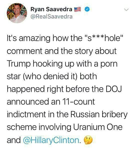Click the word "announced" in the tweet body
Image resolution: width=135 pixels, height=149 pixels.
(28, 102)
